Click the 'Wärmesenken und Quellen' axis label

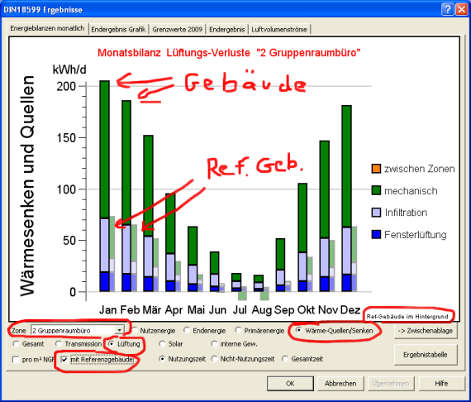pos(27,186)
